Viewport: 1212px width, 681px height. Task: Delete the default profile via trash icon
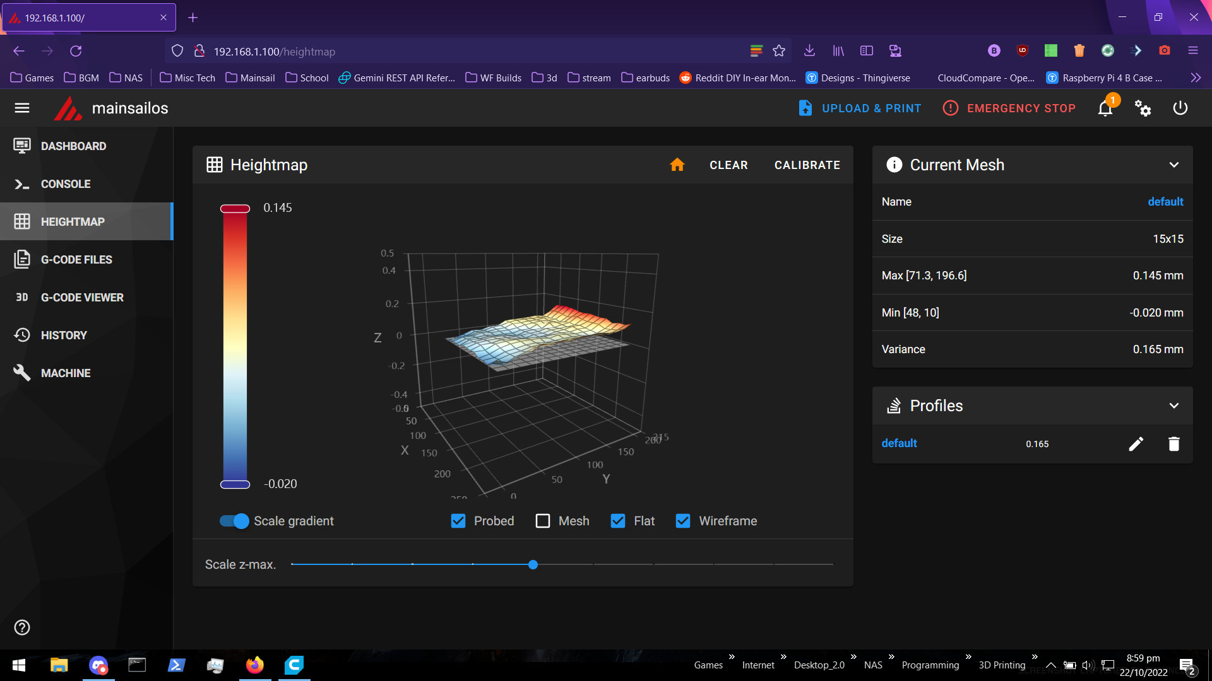pos(1173,444)
